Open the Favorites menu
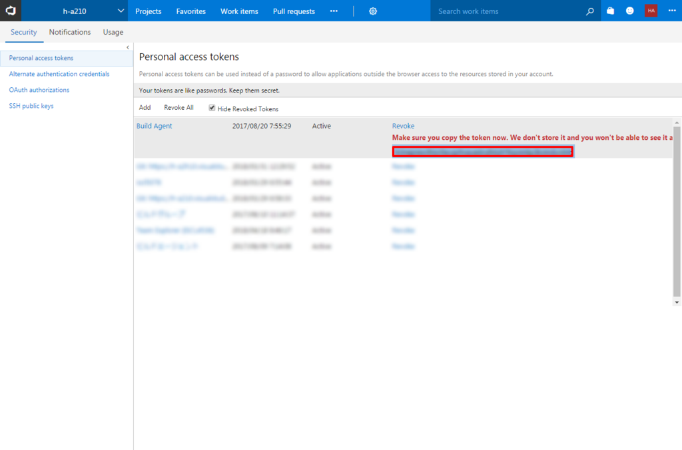This screenshot has width=682, height=450. pyautogui.click(x=191, y=11)
